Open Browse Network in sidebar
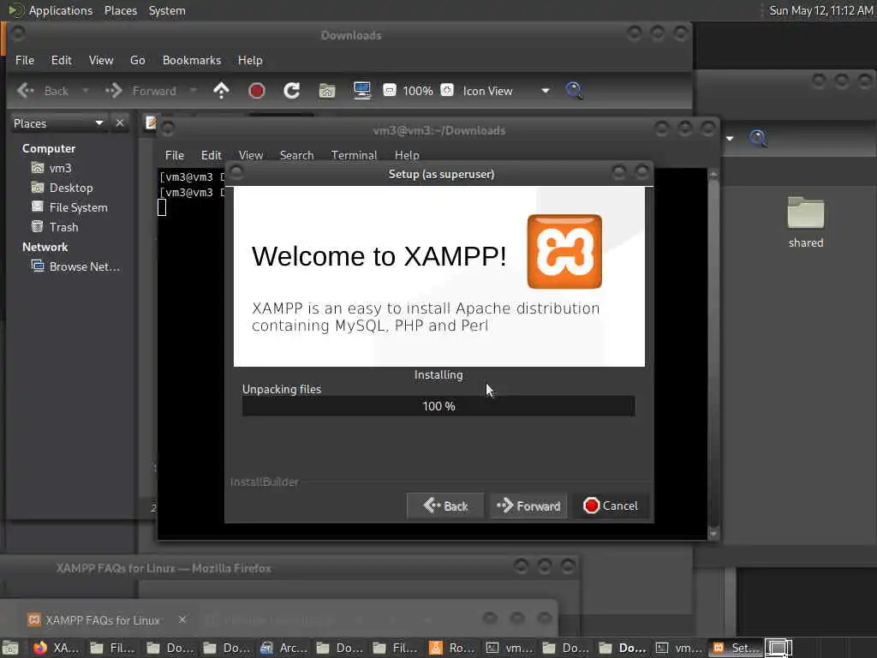The image size is (877, 658). [75, 266]
